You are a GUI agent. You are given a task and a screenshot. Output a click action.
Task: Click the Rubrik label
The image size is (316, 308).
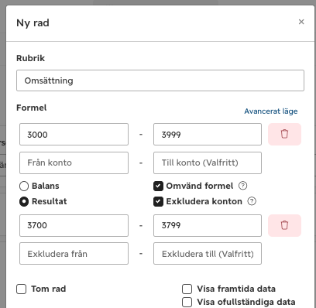[30, 58]
